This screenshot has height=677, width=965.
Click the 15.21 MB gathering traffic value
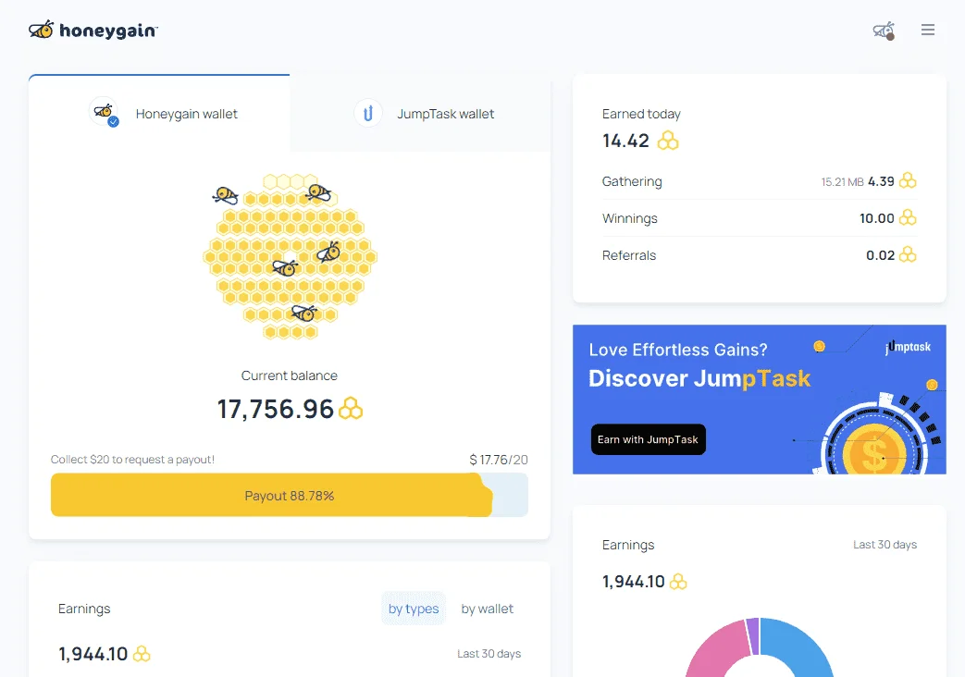[x=842, y=181]
